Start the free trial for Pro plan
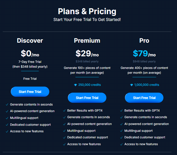 coord(144,98)
